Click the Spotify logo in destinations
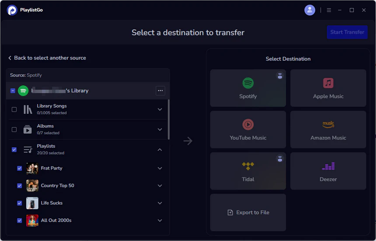376x241 pixels. [248, 83]
